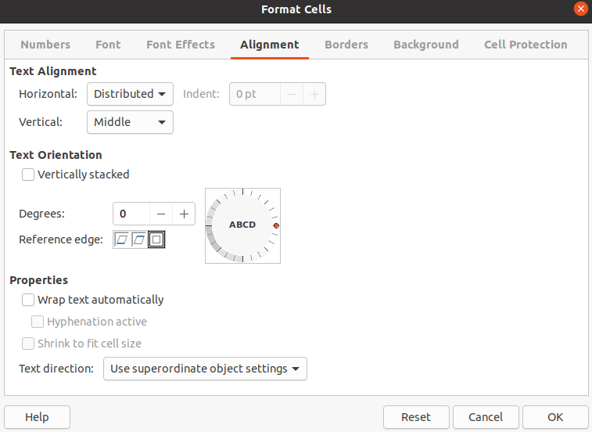Open the Horizontal alignment dropdown
The width and height of the screenshot is (592, 432).
(x=130, y=94)
